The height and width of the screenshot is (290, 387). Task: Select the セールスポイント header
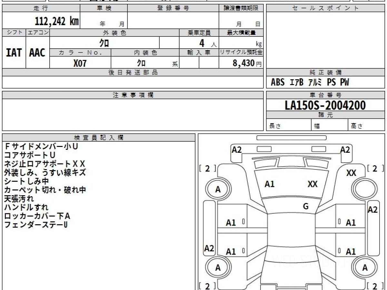(325, 8)
